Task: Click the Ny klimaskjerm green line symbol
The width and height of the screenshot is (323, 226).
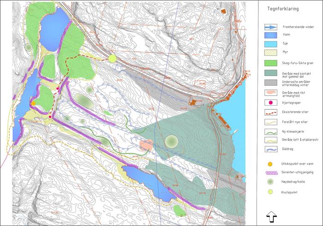Action: tap(270, 131)
